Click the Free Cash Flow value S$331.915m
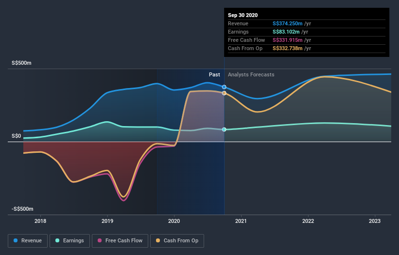 (x=288, y=40)
